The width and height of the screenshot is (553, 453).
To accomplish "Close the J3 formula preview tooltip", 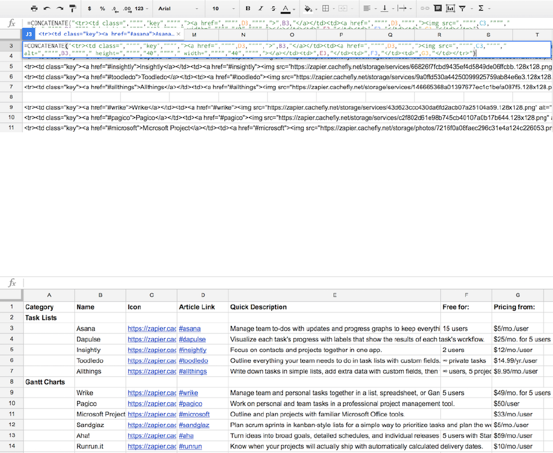I will [x=178, y=34].
